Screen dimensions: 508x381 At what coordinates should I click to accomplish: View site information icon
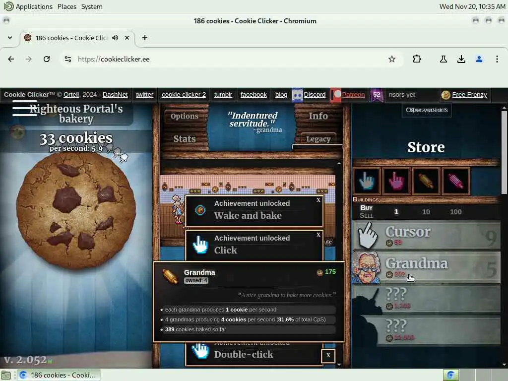coord(67,59)
